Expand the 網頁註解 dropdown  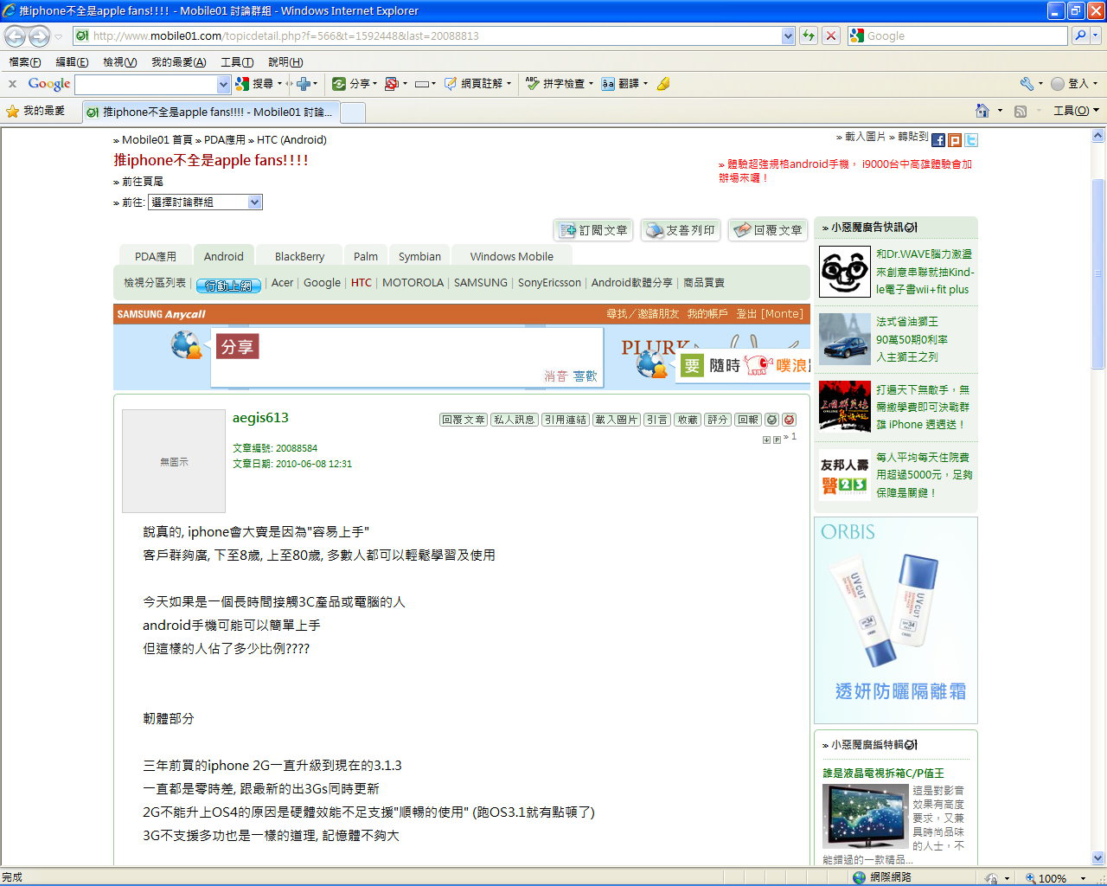click(x=509, y=84)
